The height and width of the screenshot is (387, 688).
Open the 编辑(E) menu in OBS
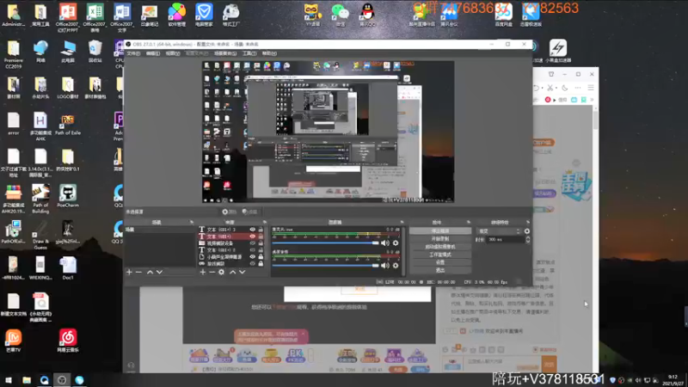pos(153,53)
